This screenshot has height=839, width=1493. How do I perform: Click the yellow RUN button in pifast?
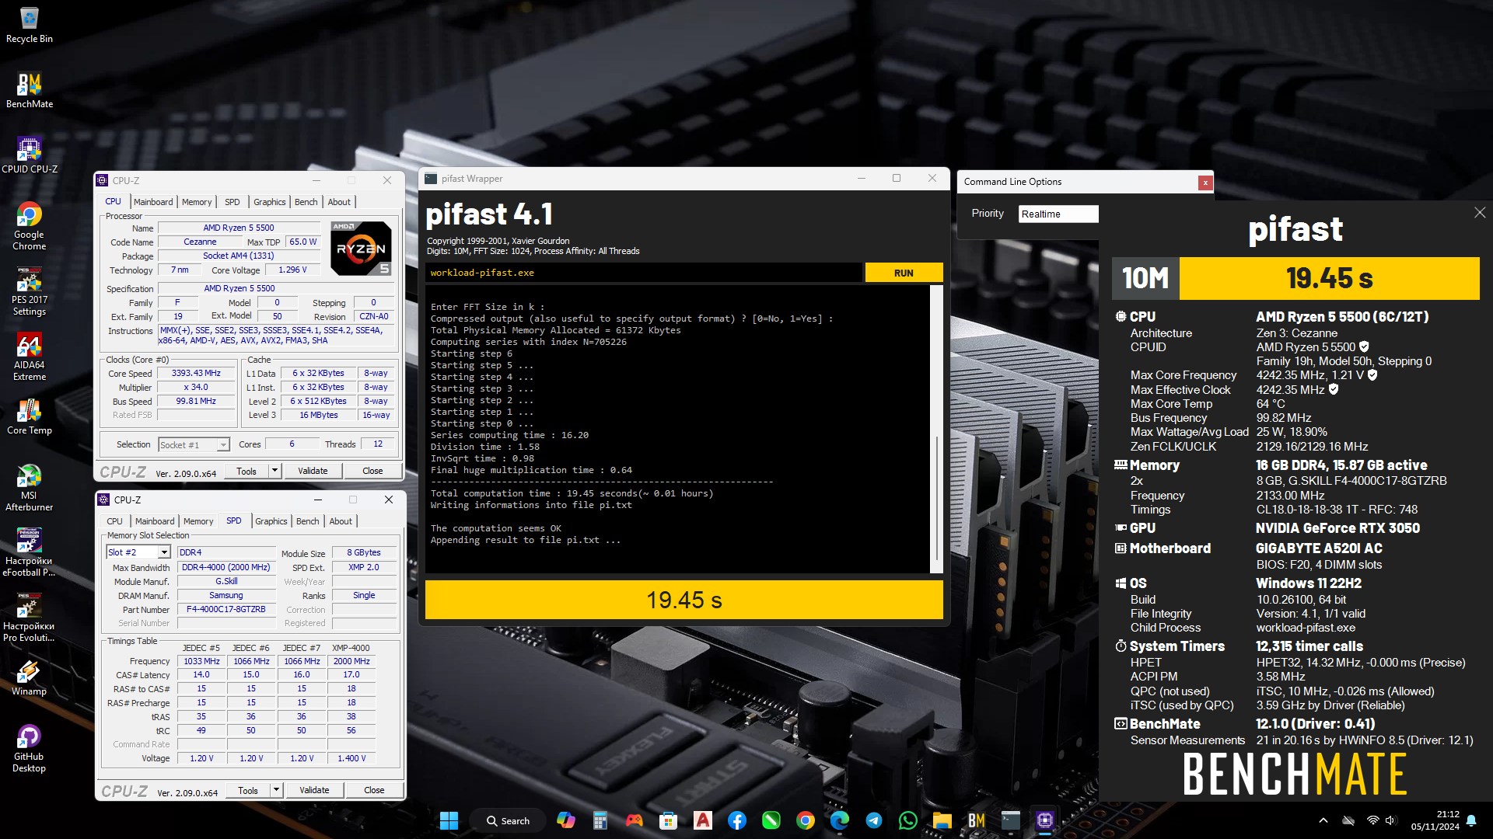click(904, 273)
